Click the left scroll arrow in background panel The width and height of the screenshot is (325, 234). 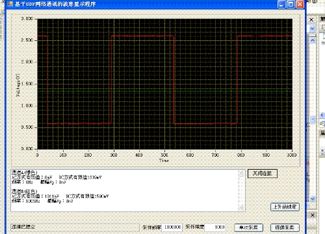[322, 115]
